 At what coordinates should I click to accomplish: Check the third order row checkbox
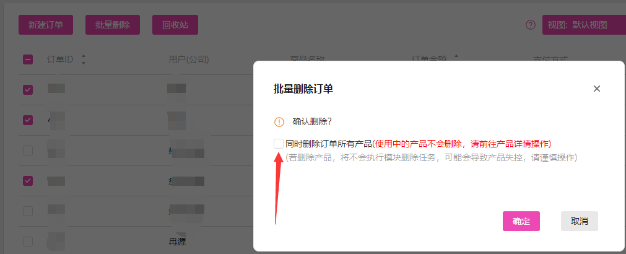(x=28, y=151)
